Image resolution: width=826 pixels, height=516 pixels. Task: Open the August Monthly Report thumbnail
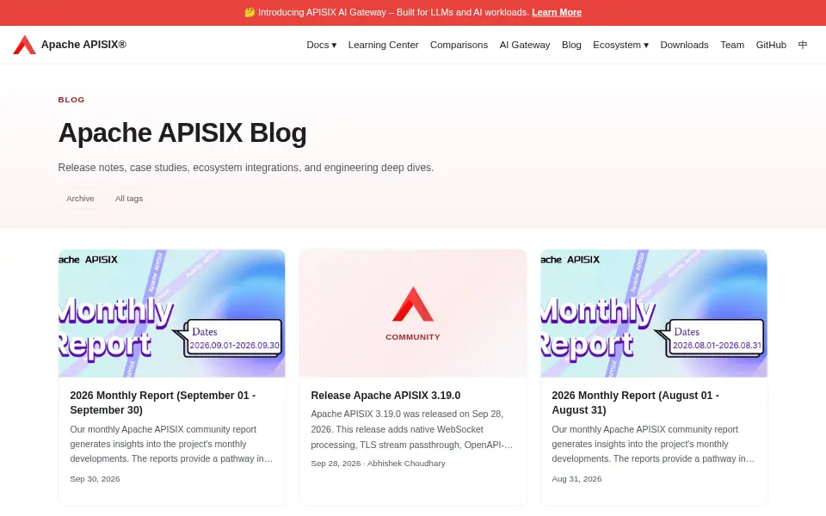click(654, 313)
